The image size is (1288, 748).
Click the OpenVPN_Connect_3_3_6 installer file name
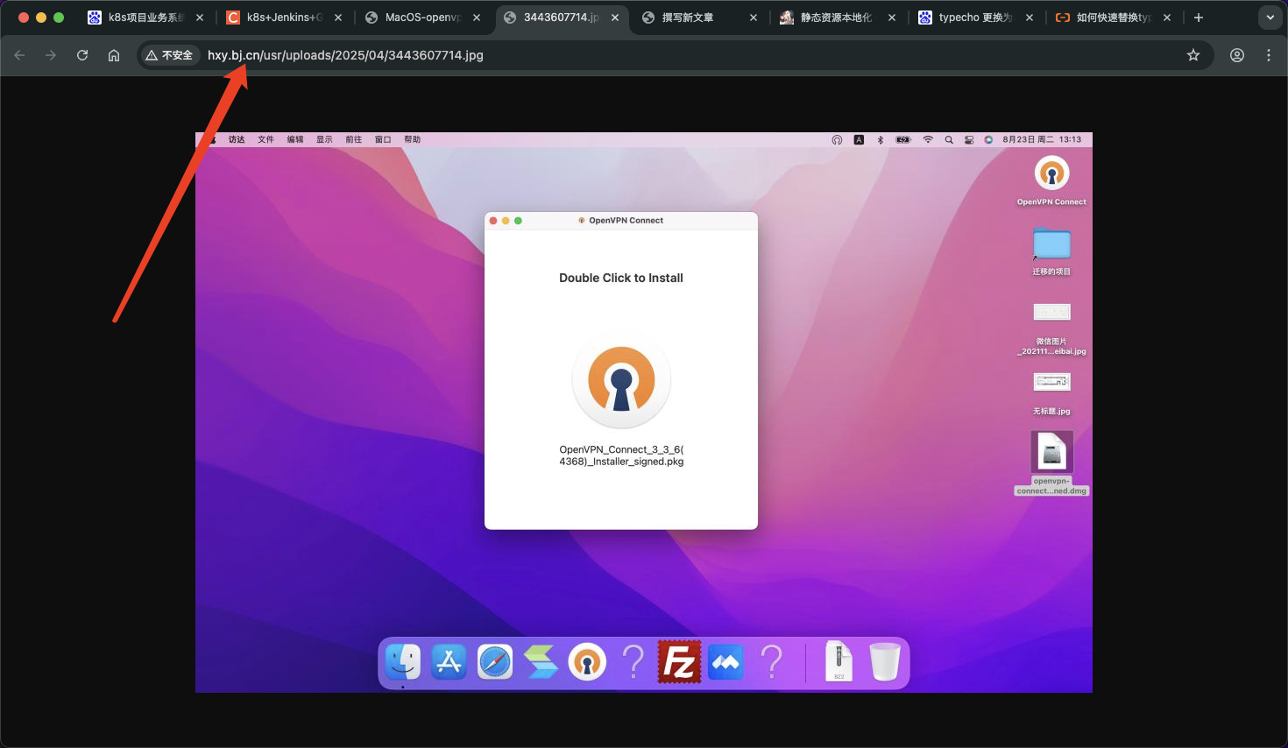(x=621, y=455)
